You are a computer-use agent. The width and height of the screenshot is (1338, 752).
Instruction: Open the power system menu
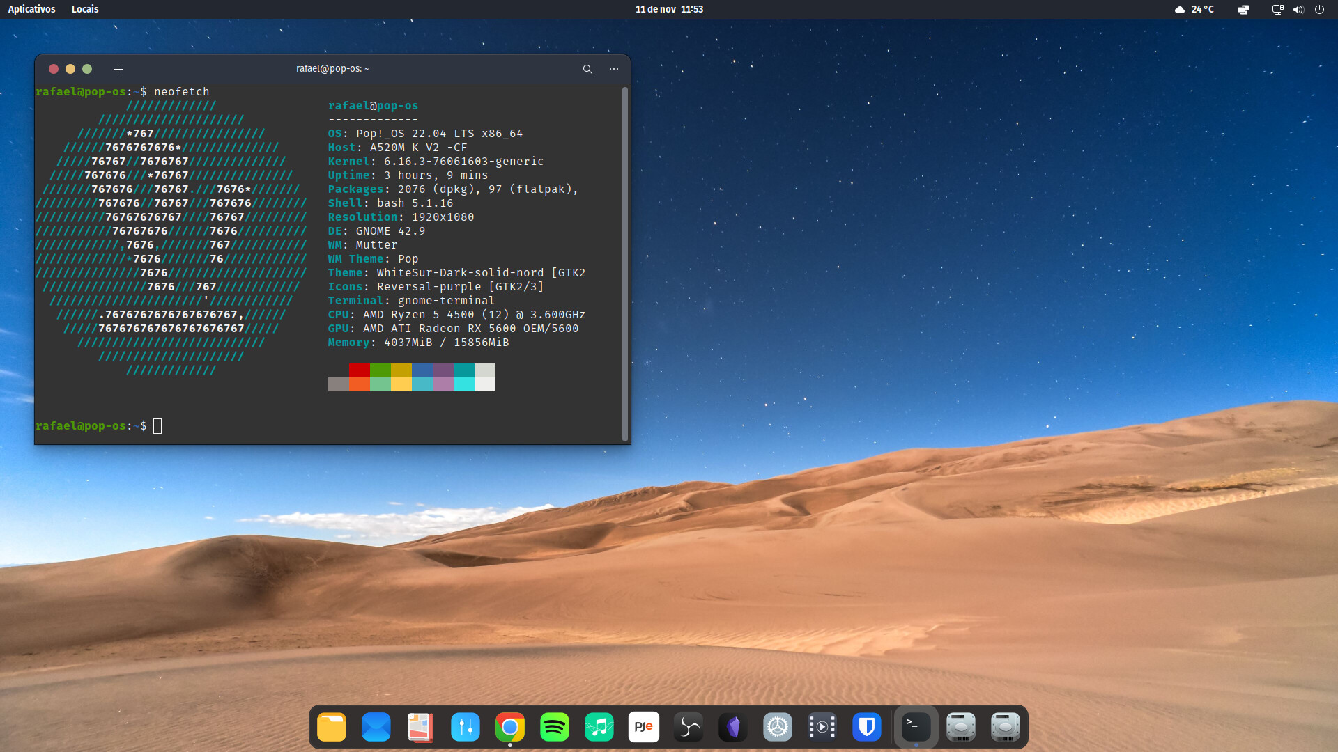click(x=1318, y=10)
